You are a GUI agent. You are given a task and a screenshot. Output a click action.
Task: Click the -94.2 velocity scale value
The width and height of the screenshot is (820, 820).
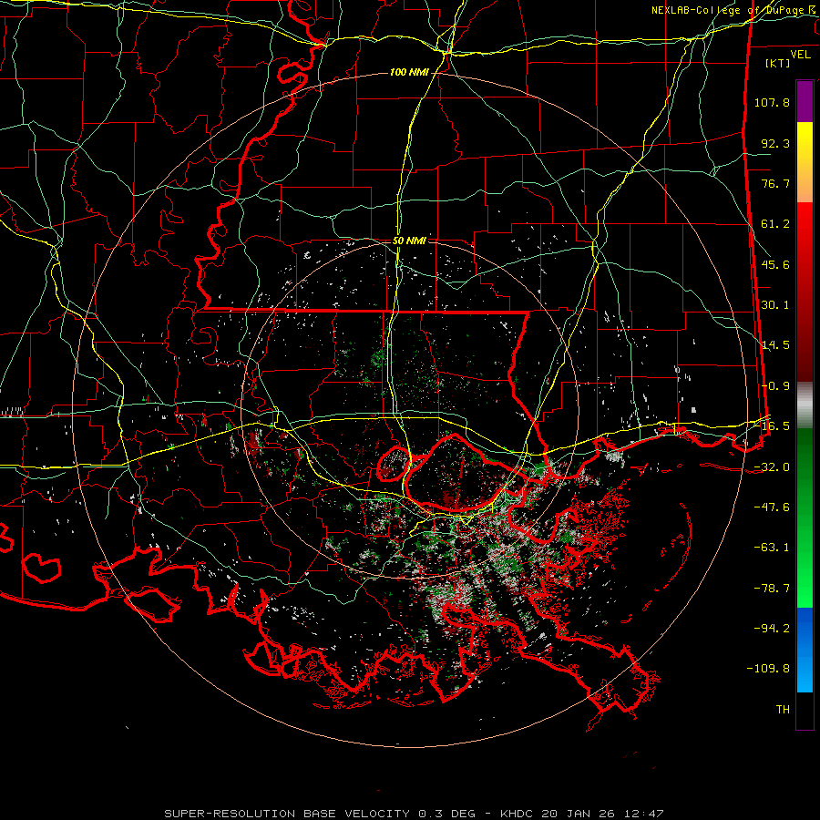[772, 628]
